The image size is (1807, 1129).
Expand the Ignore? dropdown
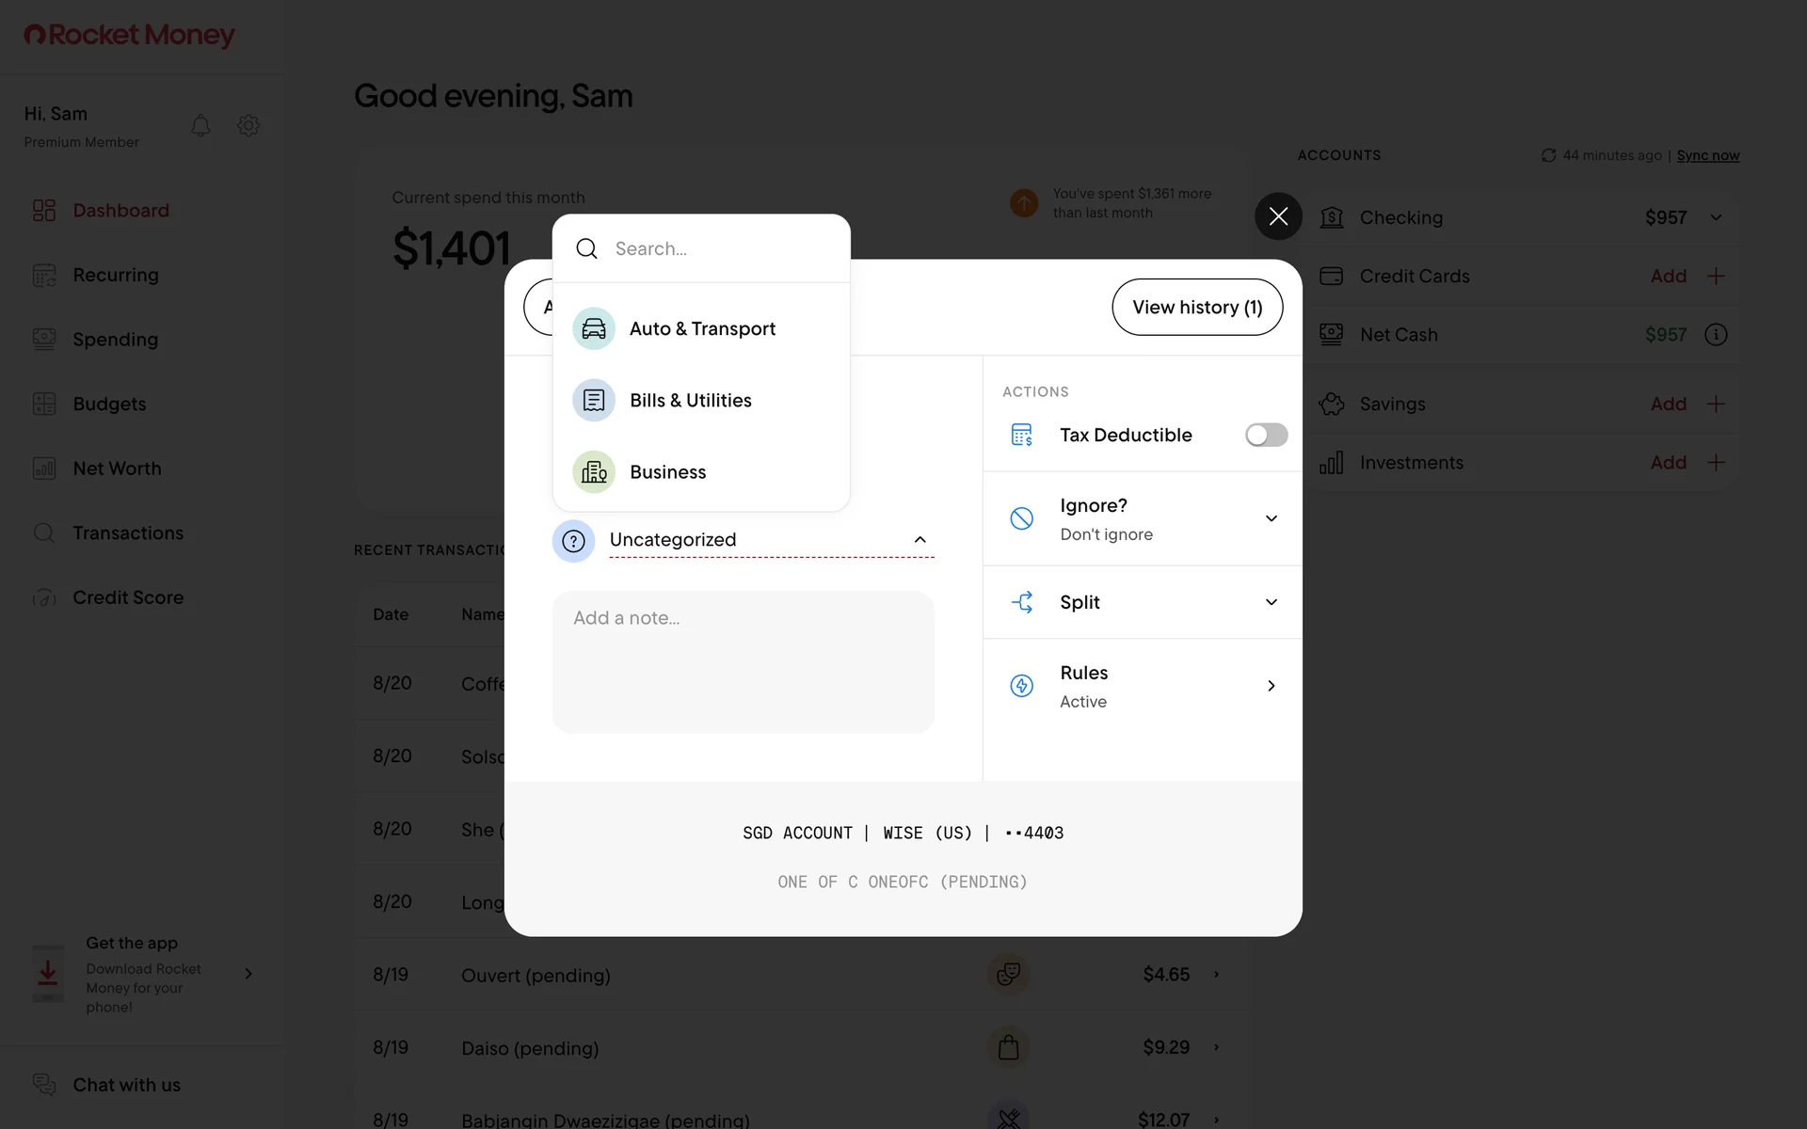pyautogui.click(x=1271, y=518)
